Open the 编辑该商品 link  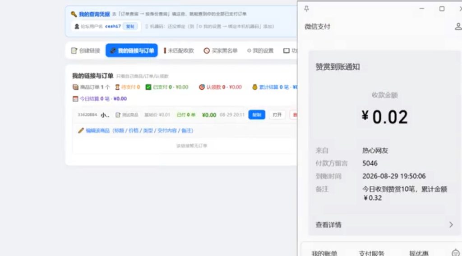point(139,131)
